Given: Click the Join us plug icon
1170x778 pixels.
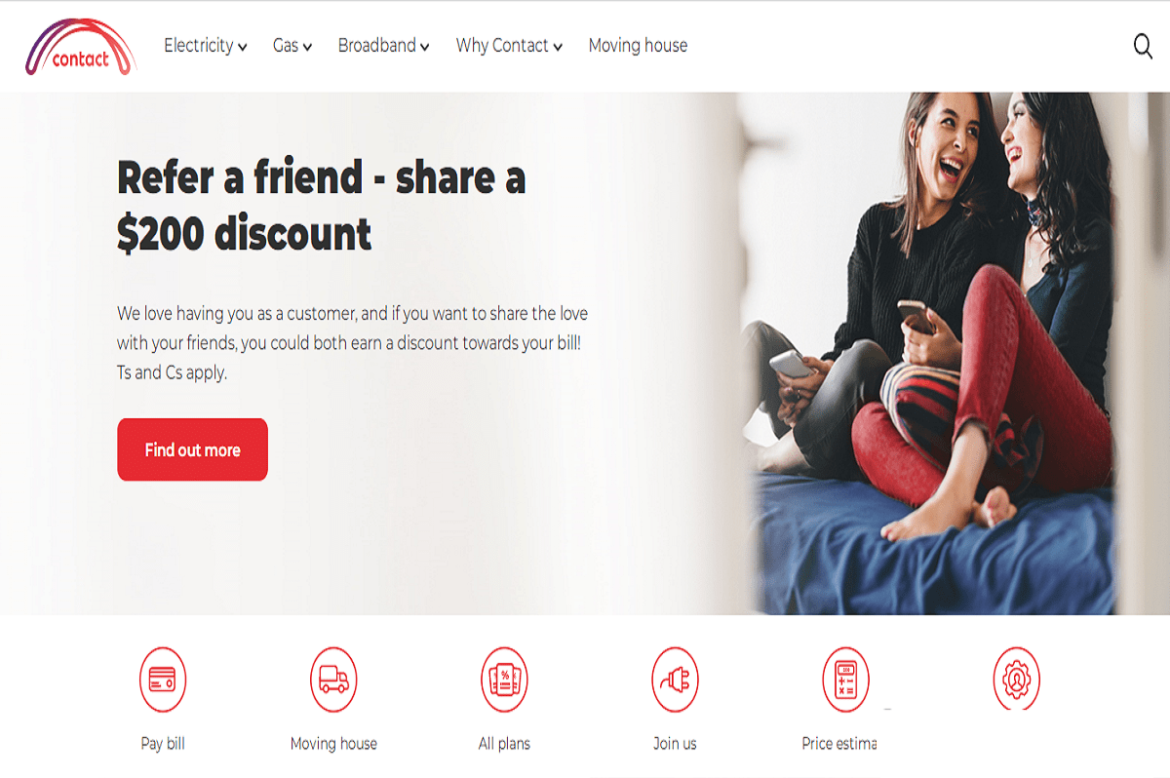Looking at the screenshot, I should [x=675, y=680].
